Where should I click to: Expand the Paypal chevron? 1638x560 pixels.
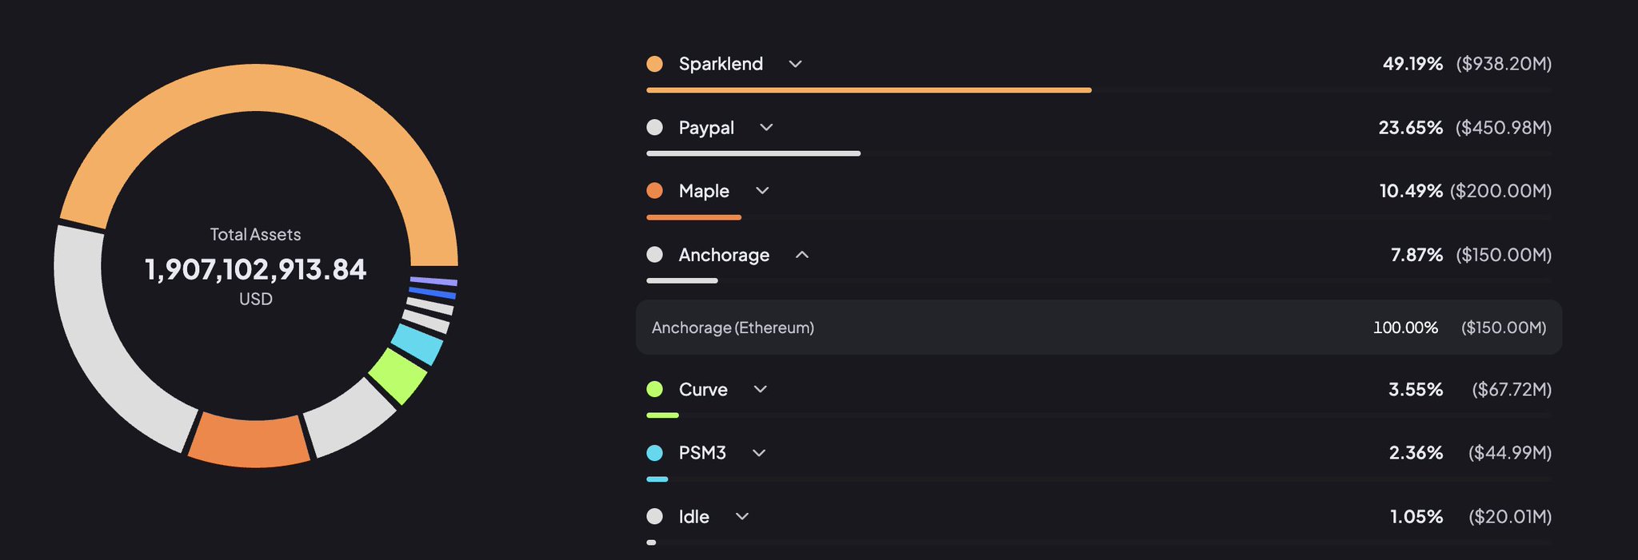pyautogui.click(x=766, y=127)
